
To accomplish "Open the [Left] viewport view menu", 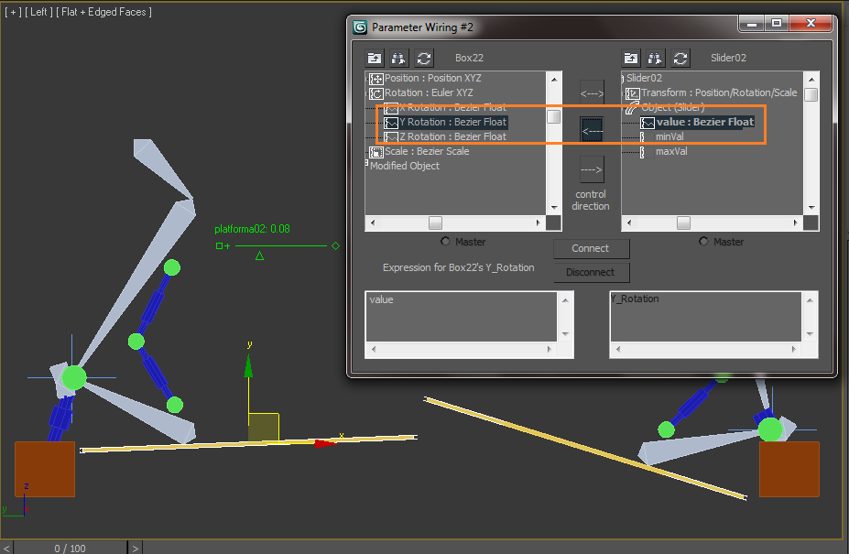I will coord(38,12).
